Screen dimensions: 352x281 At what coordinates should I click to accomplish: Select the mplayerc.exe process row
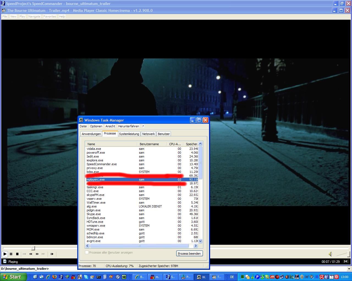(x=142, y=179)
